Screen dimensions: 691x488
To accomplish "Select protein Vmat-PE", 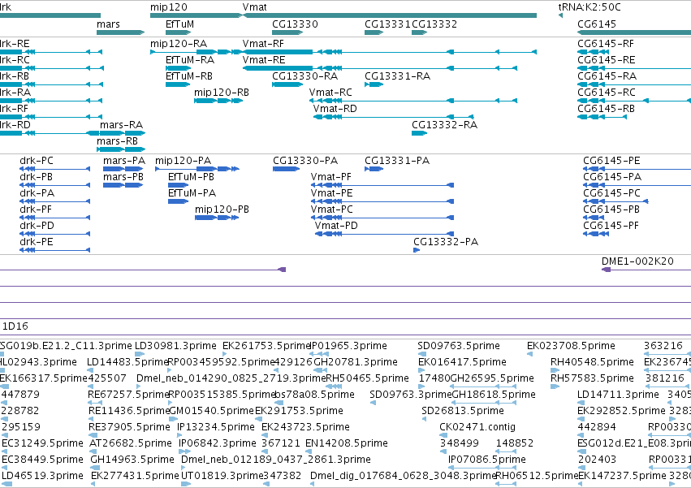I will [x=382, y=202].
